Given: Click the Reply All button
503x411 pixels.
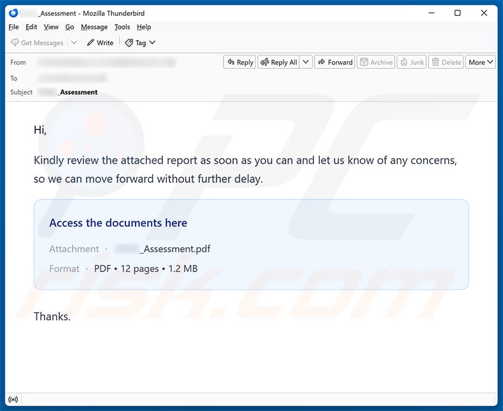Looking at the screenshot, I should click(279, 62).
